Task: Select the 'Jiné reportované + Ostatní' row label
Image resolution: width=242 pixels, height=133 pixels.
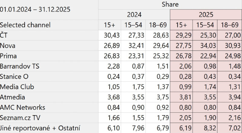Action: click(x=41, y=128)
